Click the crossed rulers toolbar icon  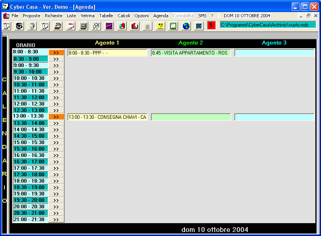pos(96,26)
